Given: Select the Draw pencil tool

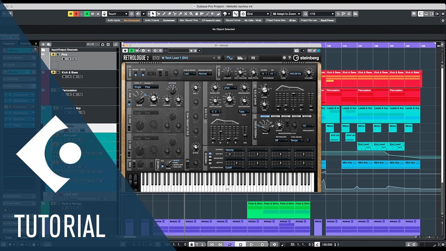Looking at the screenshot, I should click(x=164, y=14).
